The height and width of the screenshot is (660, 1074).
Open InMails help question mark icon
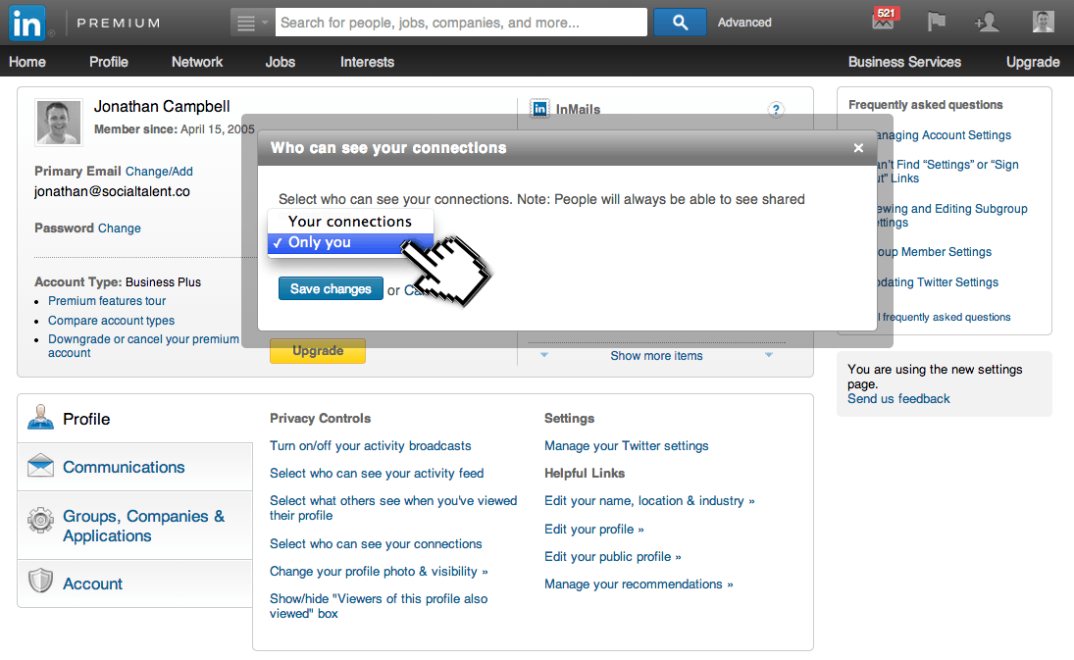coord(776,110)
